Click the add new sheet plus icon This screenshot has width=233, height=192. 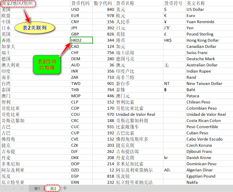(x=65, y=188)
